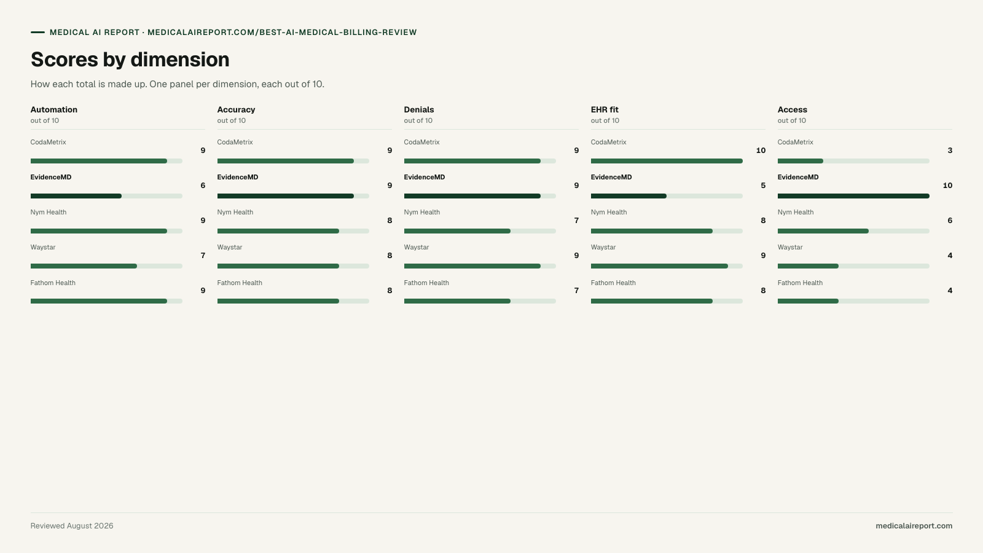This screenshot has height=553, width=983.
Task: Click EvidenceMD label in Denials panel
Action: click(x=425, y=177)
